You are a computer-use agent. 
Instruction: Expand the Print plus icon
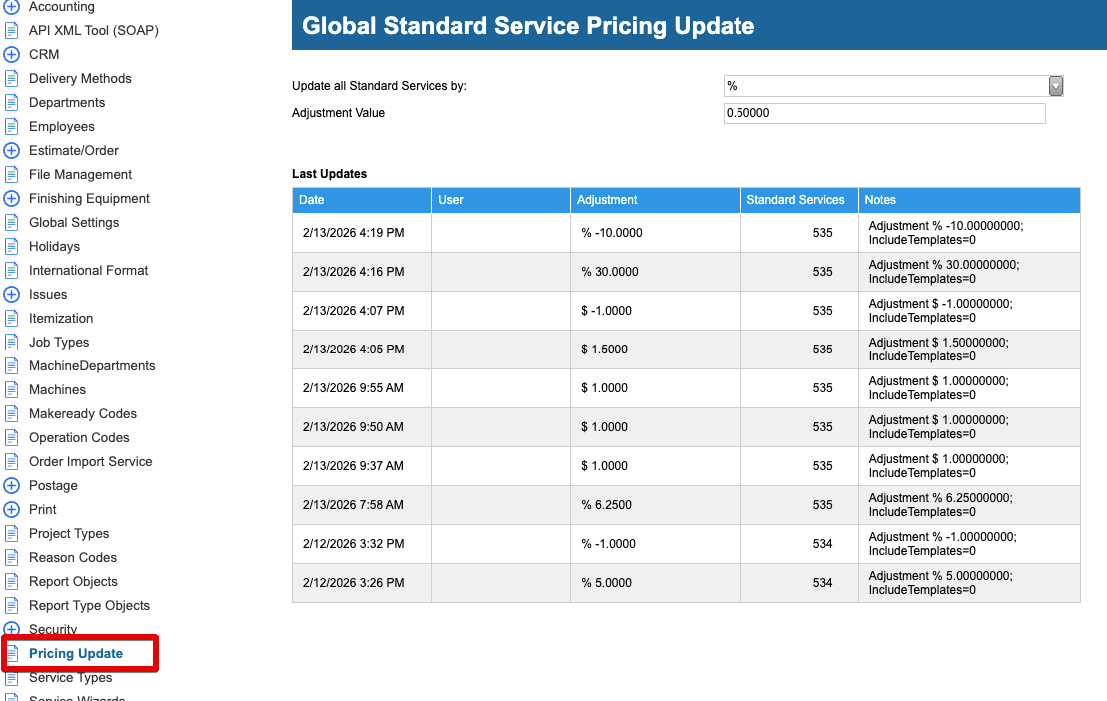pos(12,510)
